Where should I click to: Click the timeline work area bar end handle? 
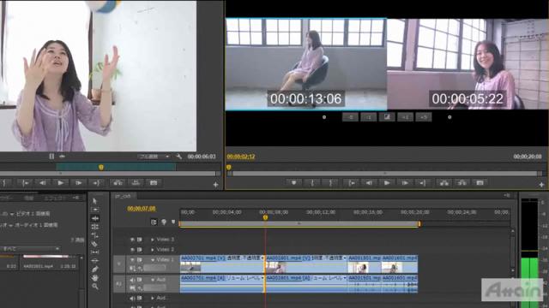pos(419,223)
